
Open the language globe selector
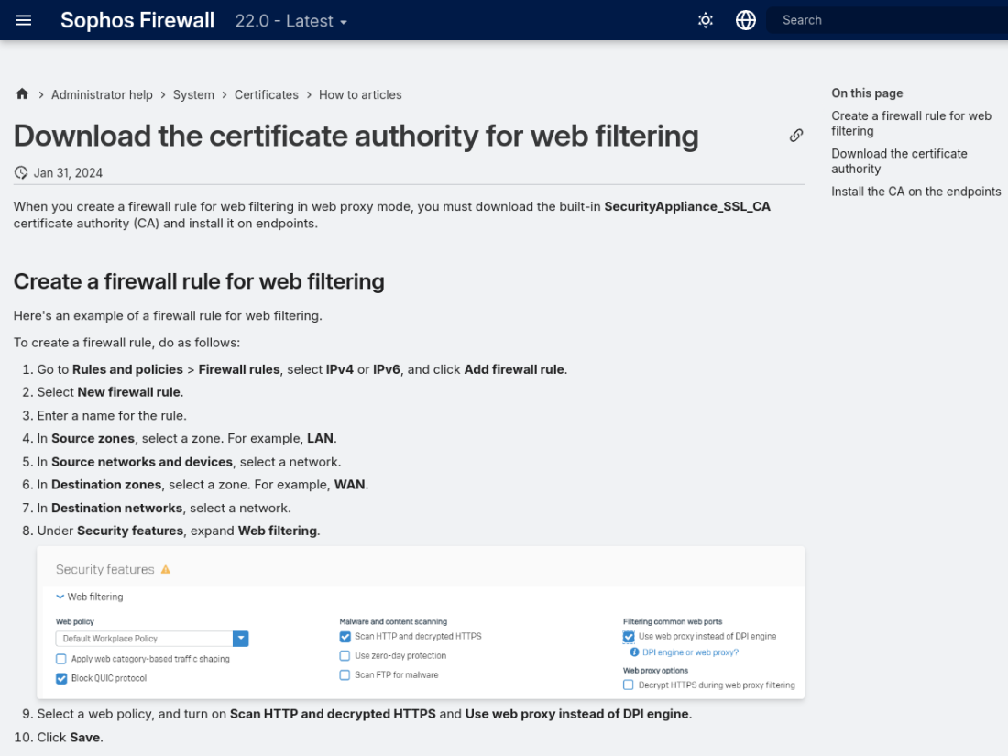tap(746, 20)
